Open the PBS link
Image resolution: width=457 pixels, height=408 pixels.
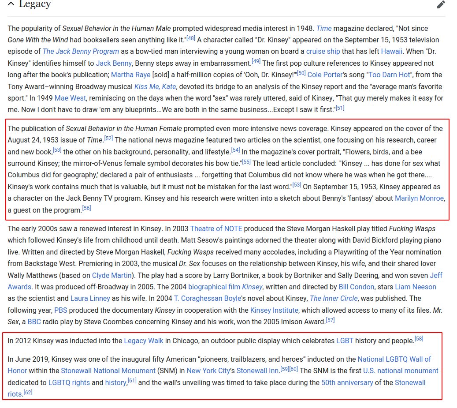(61, 311)
